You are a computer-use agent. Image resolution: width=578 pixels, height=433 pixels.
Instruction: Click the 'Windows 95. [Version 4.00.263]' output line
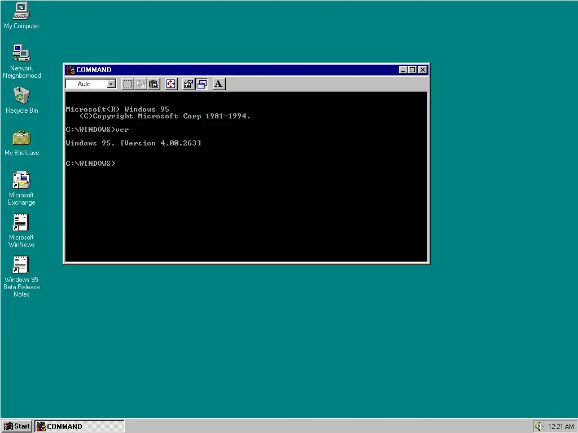coord(133,143)
